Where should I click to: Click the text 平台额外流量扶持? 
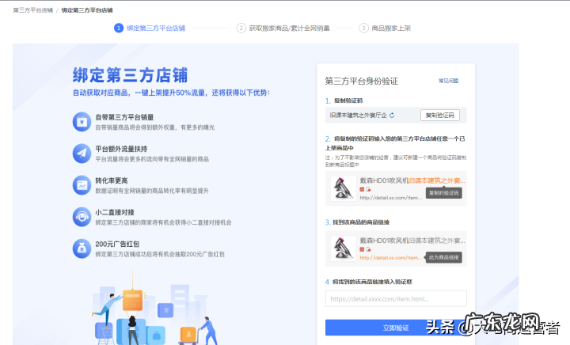click(121, 149)
